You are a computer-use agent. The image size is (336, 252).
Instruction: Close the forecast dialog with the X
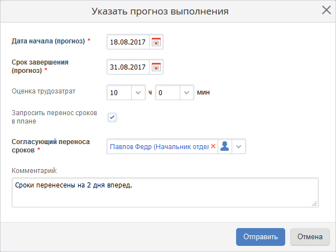[x=327, y=10]
